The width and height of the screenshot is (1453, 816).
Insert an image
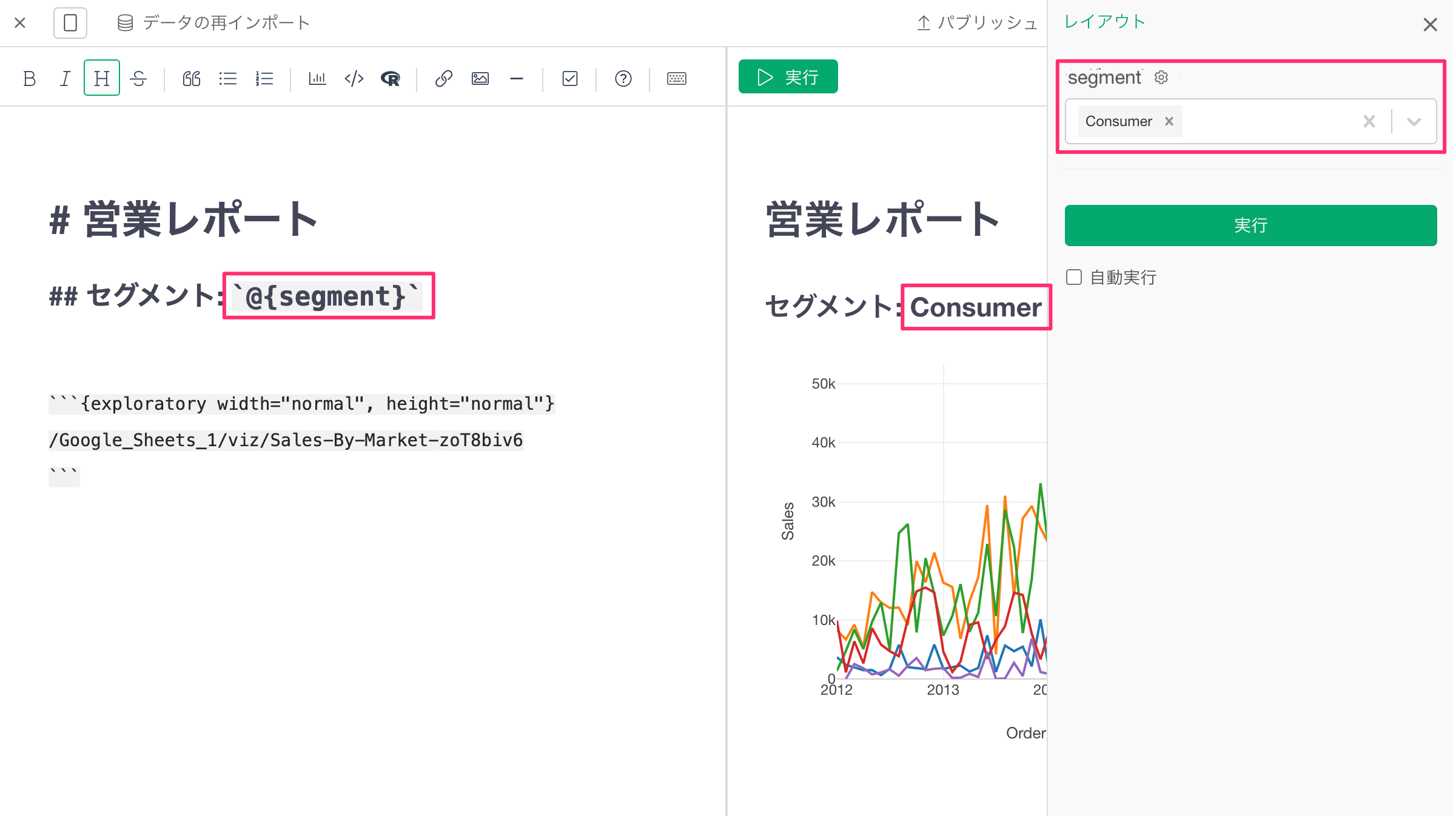(x=480, y=78)
